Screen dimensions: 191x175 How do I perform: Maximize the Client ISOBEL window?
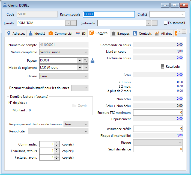click(174, 5)
